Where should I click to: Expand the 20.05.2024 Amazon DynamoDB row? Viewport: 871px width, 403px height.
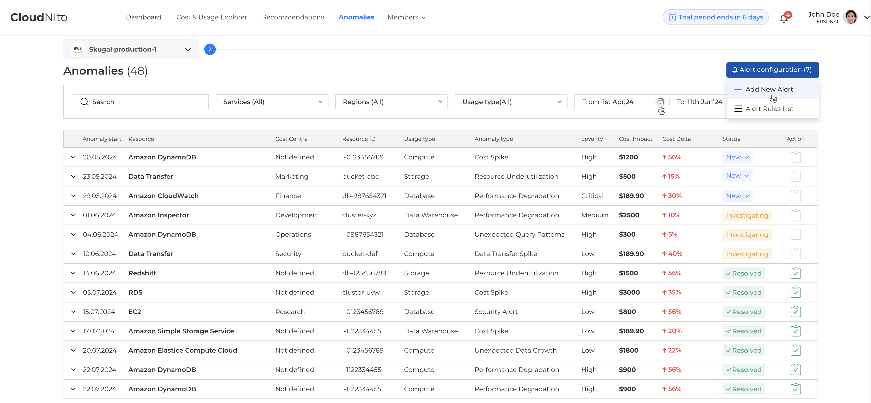[73, 157]
